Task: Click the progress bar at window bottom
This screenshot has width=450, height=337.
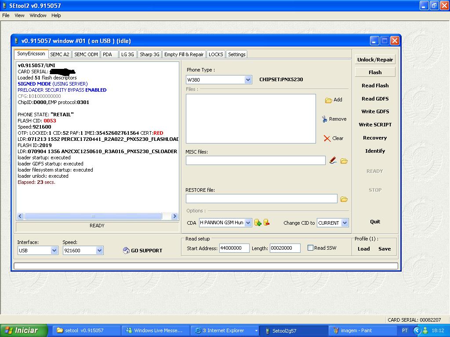Action: pyautogui.click(x=206, y=266)
